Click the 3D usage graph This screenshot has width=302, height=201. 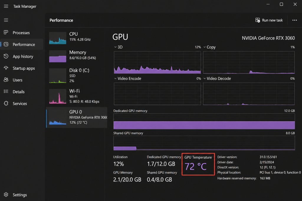click(157, 62)
